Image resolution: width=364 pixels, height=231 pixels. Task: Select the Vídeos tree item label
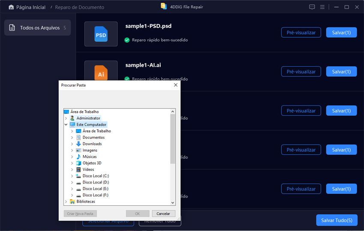[x=88, y=169]
